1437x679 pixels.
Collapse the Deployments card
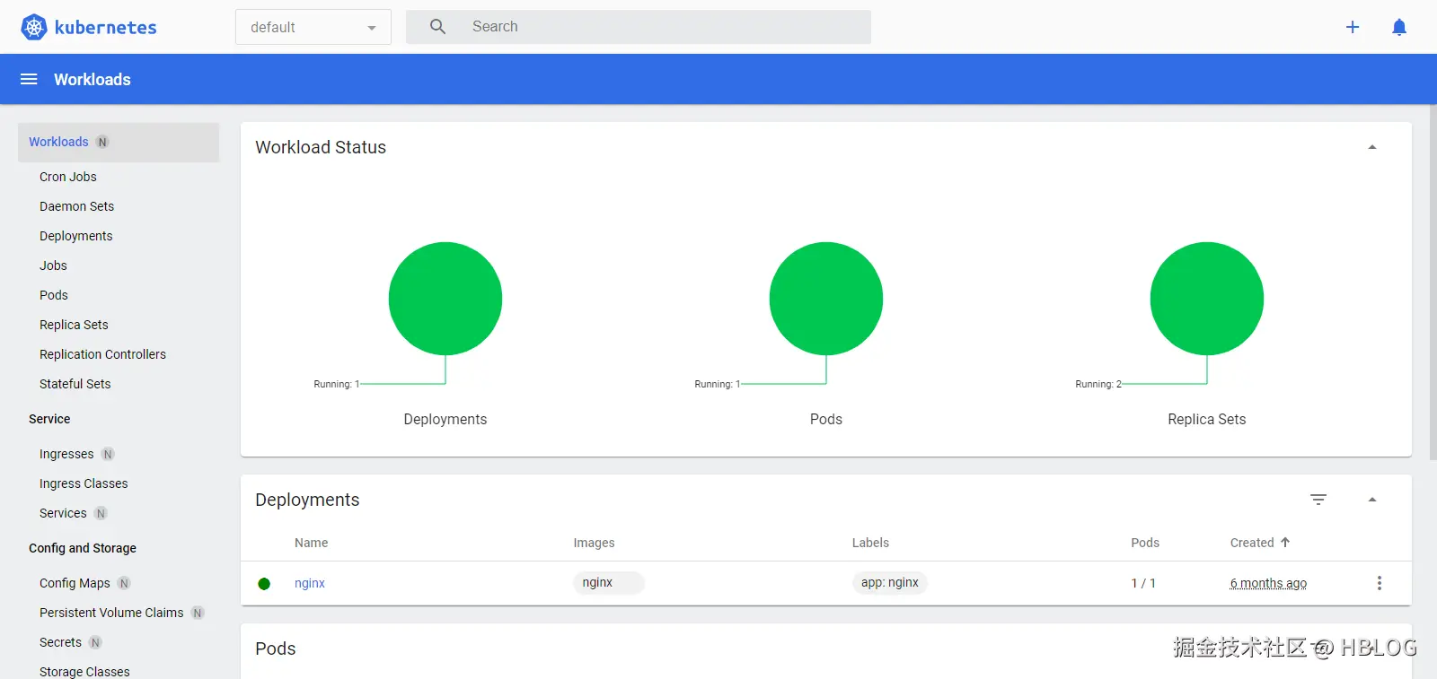[x=1372, y=500]
